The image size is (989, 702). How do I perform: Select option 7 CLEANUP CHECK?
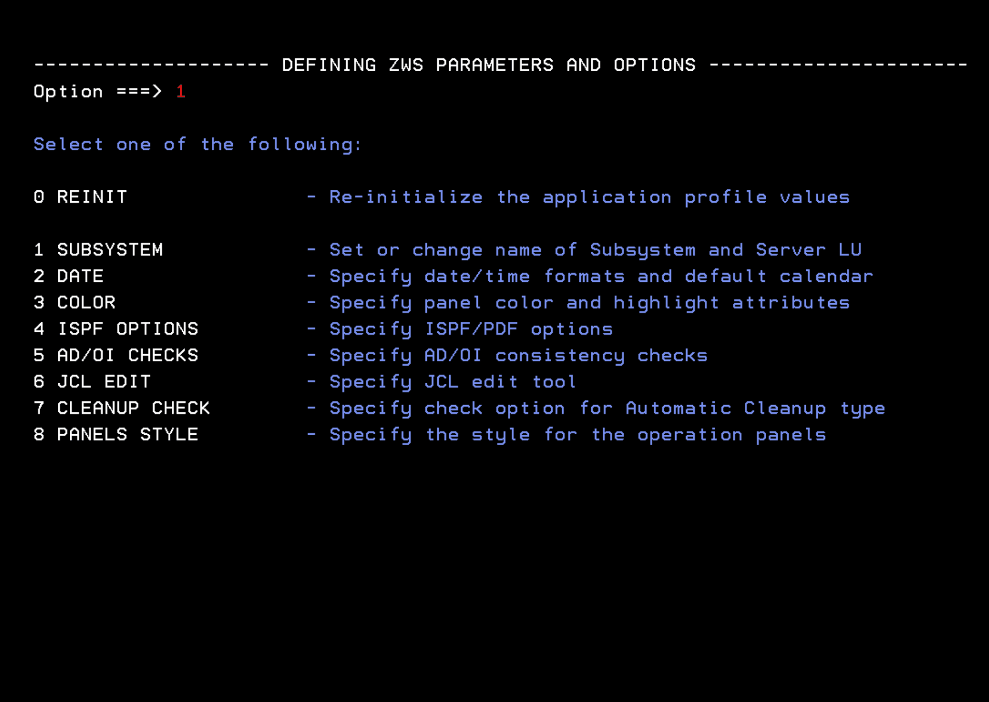coord(122,408)
